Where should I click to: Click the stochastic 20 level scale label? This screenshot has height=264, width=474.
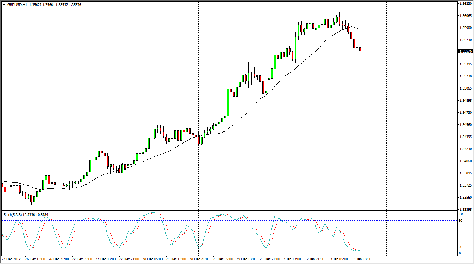click(x=462, y=247)
